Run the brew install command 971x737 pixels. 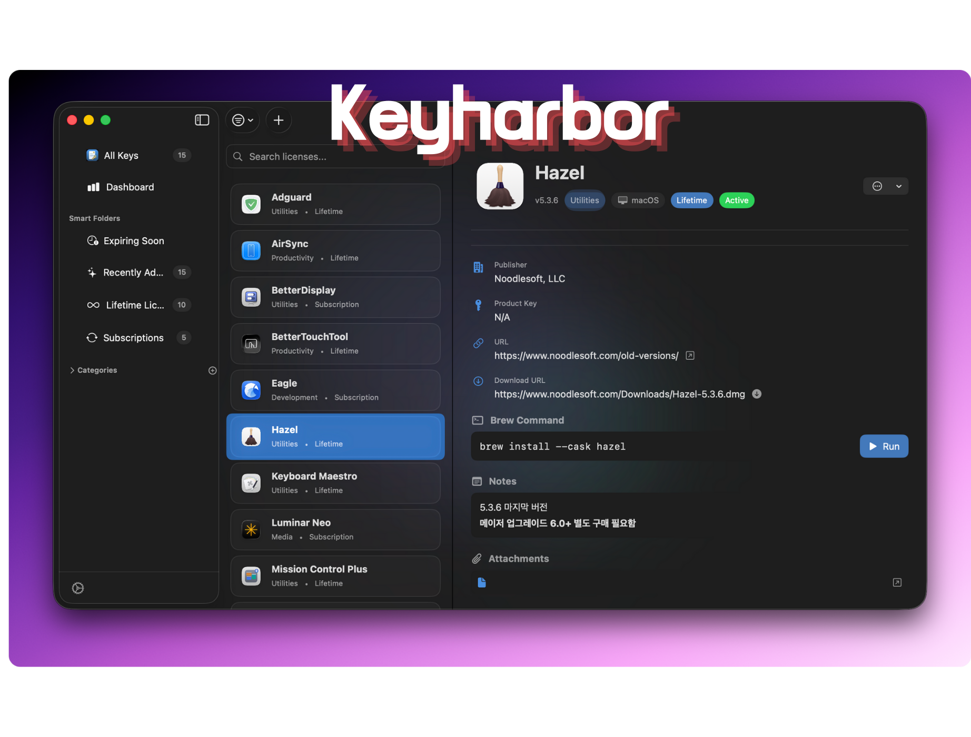[884, 446]
